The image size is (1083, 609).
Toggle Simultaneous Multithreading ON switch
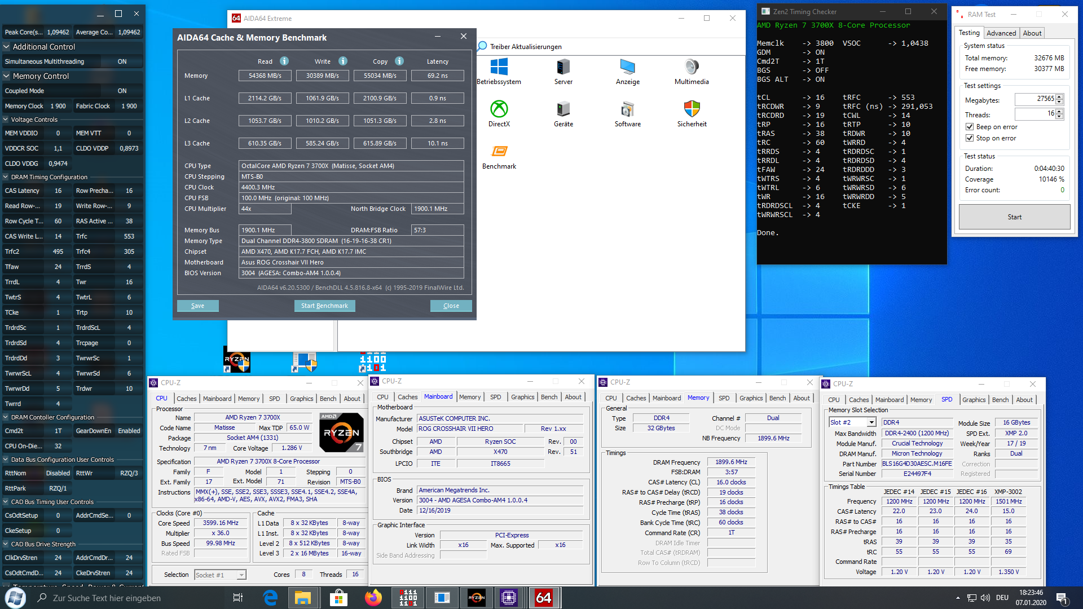pyautogui.click(x=122, y=61)
